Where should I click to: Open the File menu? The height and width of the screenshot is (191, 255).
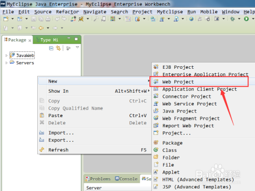8,12
